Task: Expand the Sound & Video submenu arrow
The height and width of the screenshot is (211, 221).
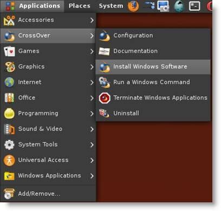Action: tap(92, 129)
